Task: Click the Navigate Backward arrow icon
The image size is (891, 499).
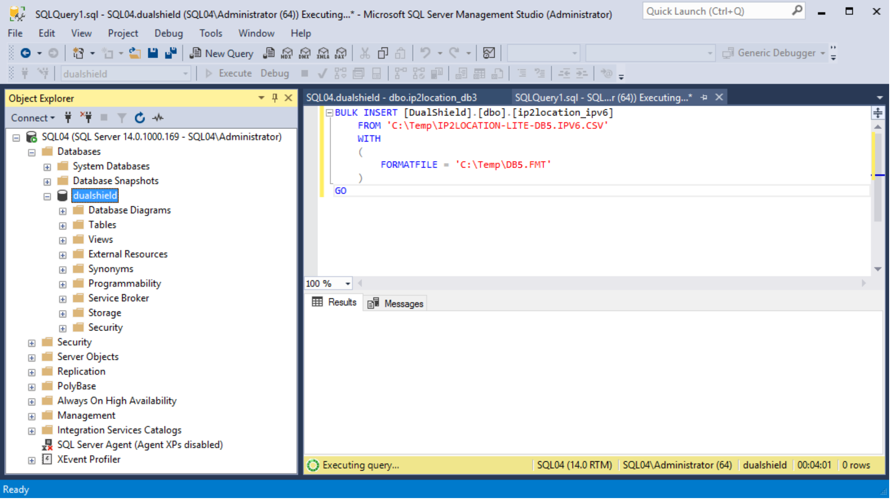Action: (26, 53)
